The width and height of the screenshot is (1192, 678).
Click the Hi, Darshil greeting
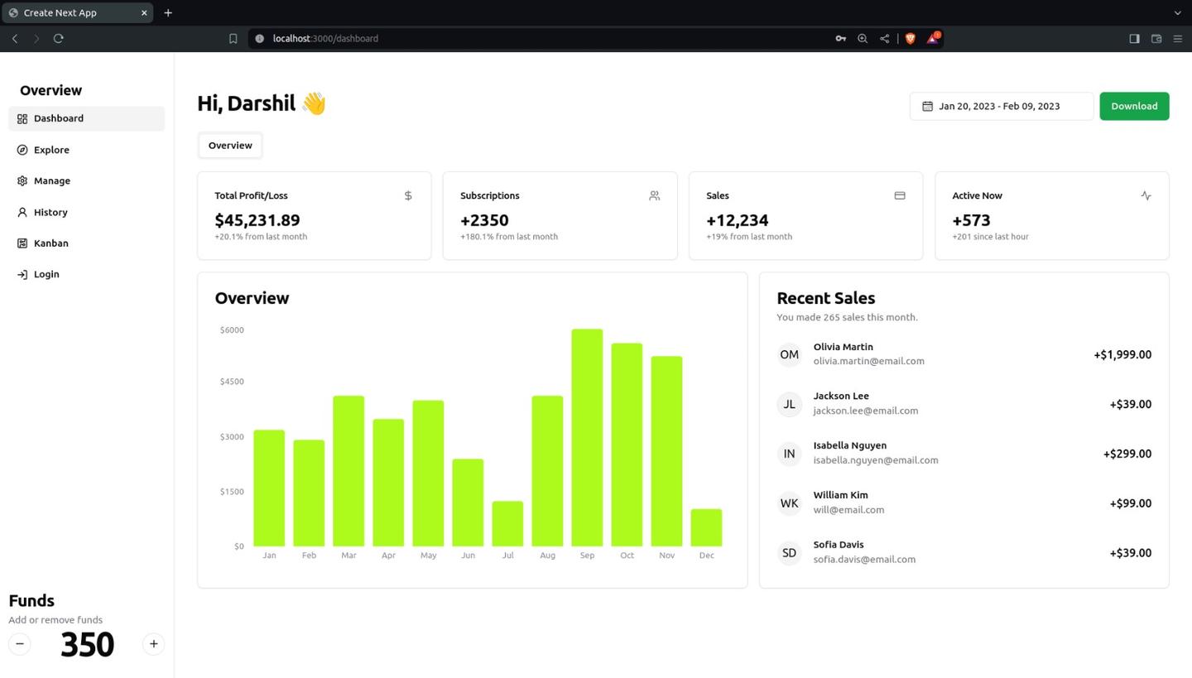[262, 103]
